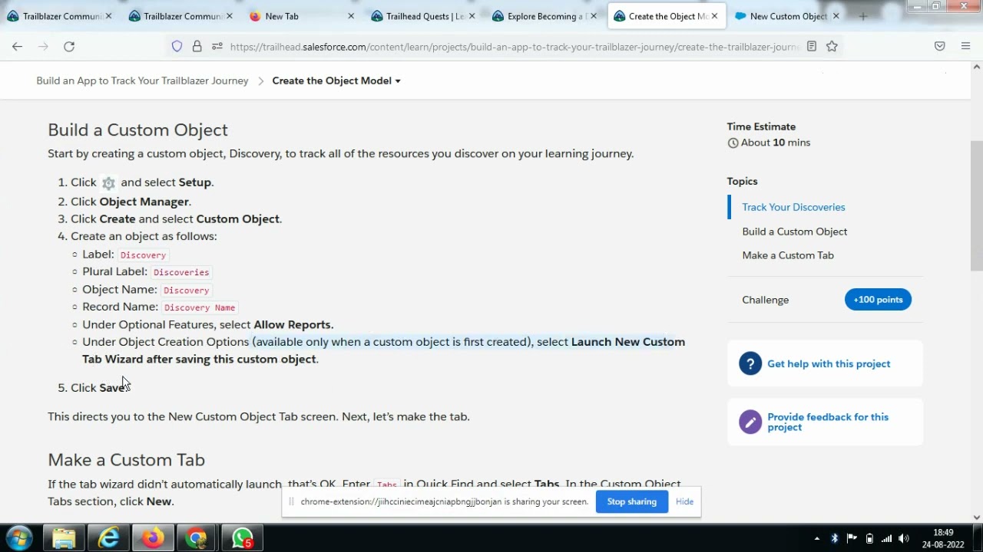This screenshot has width=983, height=552.
Task: Open the Action Center flag icon
Action: pyautogui.click(x=852, y=538)
